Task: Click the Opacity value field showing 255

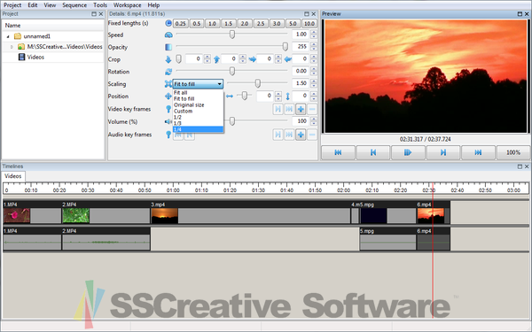Action: point(301,47)
